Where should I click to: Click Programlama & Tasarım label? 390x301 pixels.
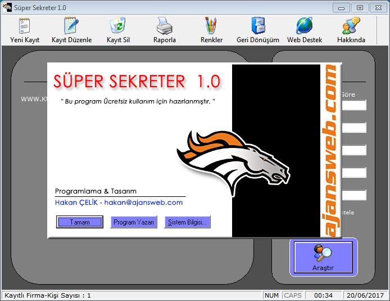96,191
